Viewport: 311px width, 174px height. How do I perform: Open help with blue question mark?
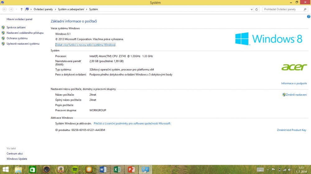[309, 17]
